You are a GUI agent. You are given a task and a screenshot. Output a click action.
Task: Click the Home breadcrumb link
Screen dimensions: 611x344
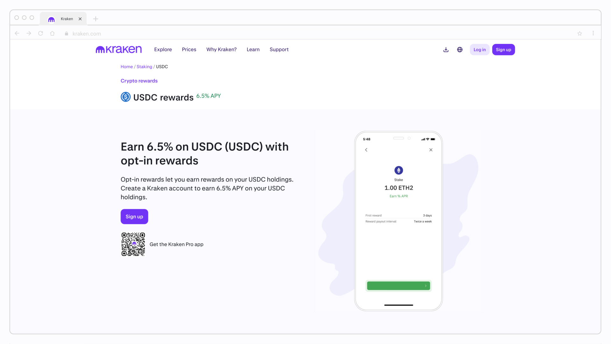click(x=126, y=66)
